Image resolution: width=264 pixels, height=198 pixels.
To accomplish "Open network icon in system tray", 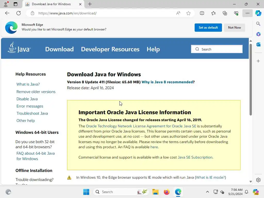I will [x=216, y=192].
